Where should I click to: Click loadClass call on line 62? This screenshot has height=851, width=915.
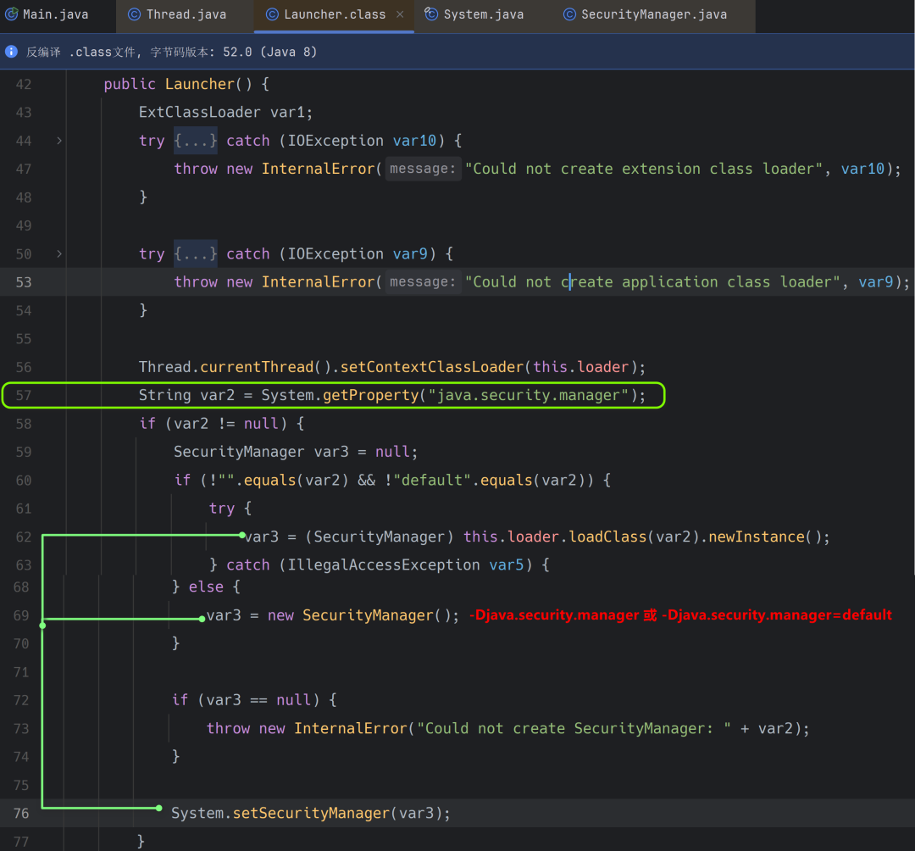tap(607, 537)
